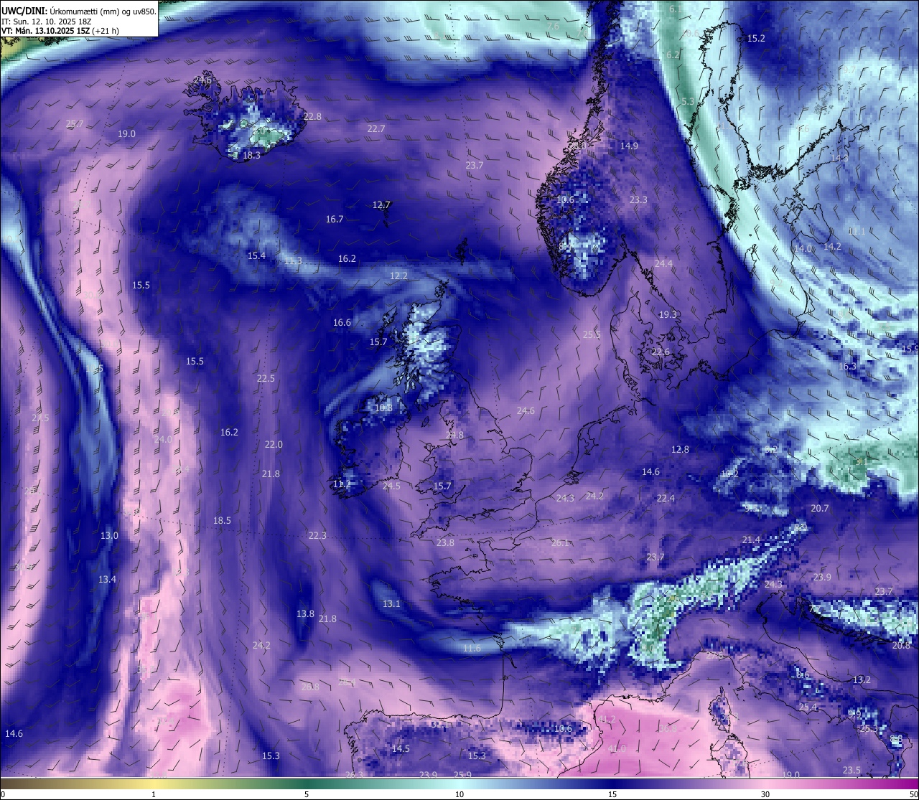Click the 22.6 value over Denmark
Screen dimensions: 919x800
(661, 352)
